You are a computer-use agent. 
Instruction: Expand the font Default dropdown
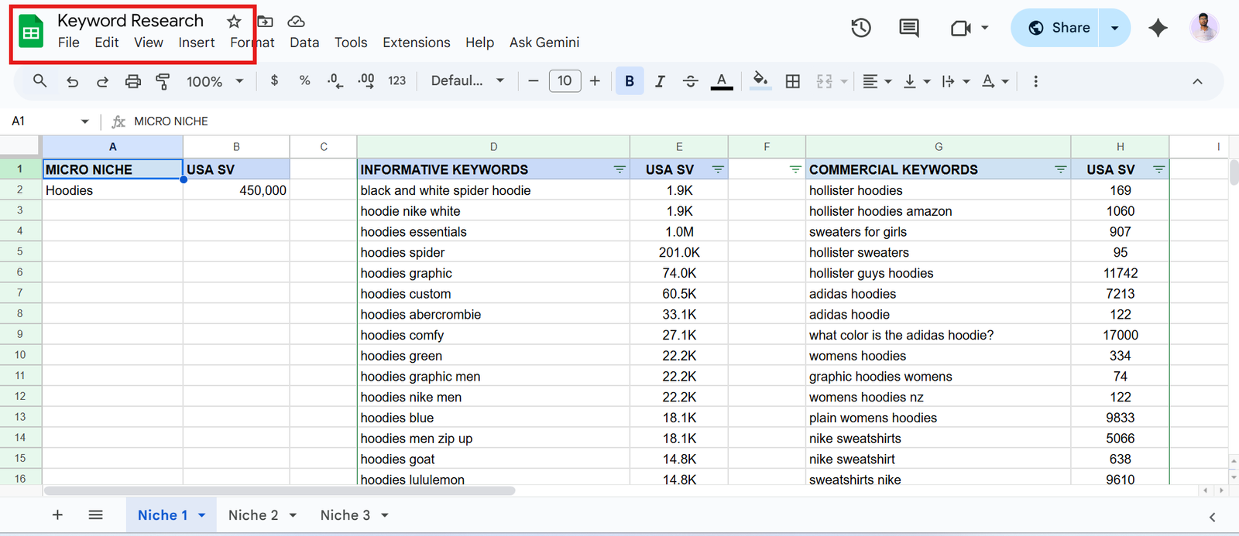pos(467,81)
